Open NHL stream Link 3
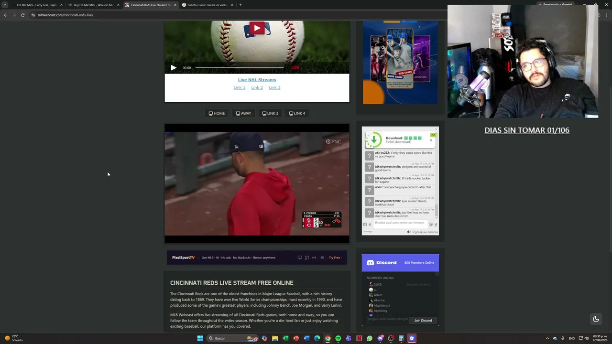Screen dimensions: 612x344 (274, 87)
